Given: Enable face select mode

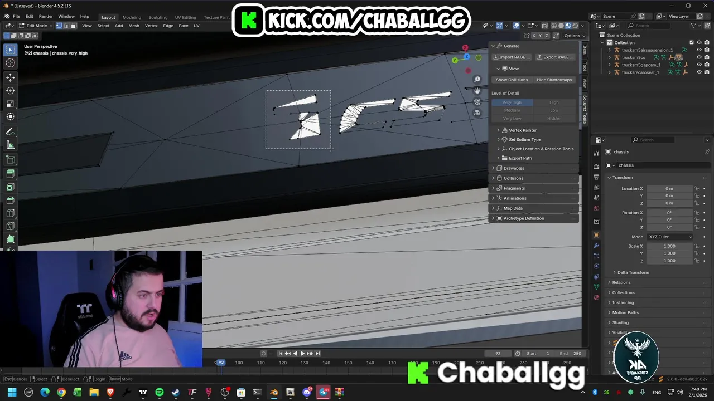Looking at the screenshot, I should point(73,26).
